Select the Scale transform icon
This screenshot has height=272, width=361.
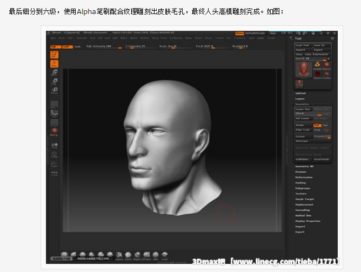(55, 81)
